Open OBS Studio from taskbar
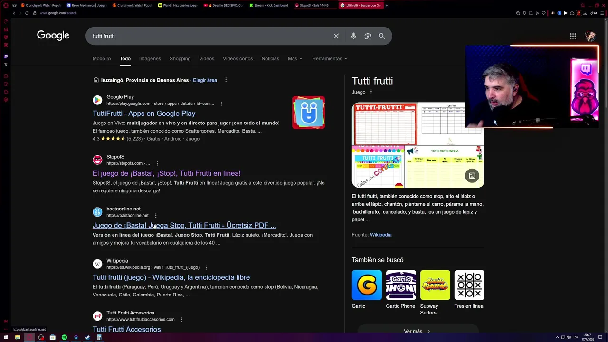The image size is (608, 342). [41, 337]
